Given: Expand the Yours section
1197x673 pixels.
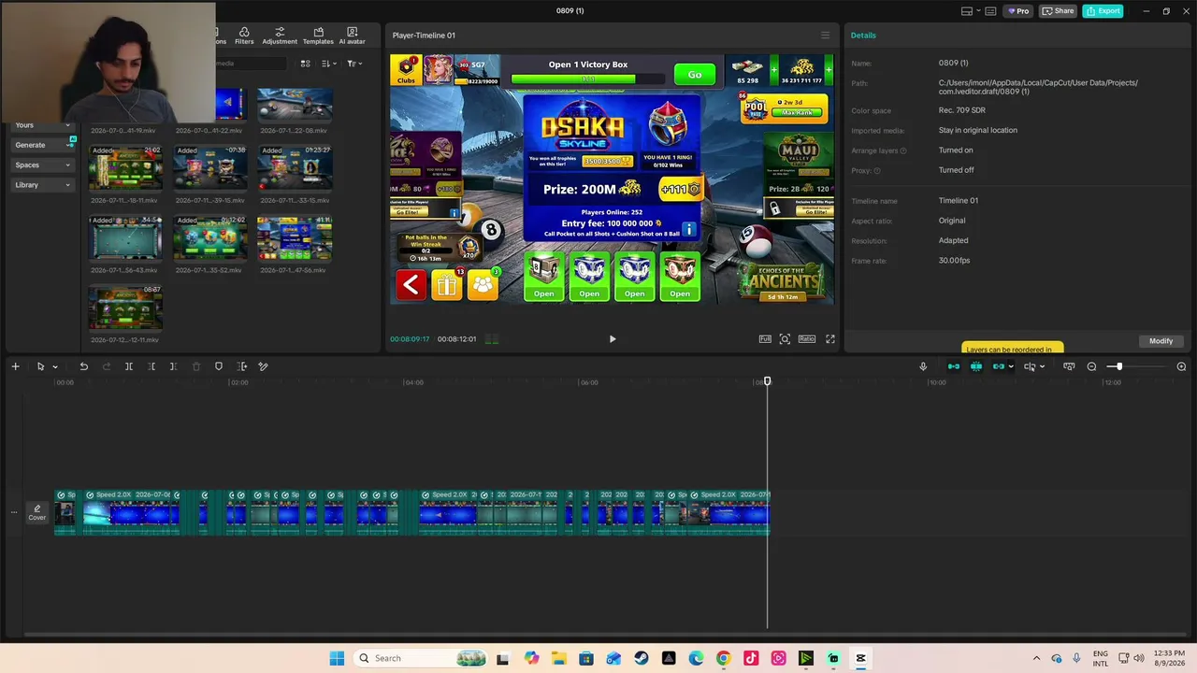Looking at the screenshot, I should [43, 125].
